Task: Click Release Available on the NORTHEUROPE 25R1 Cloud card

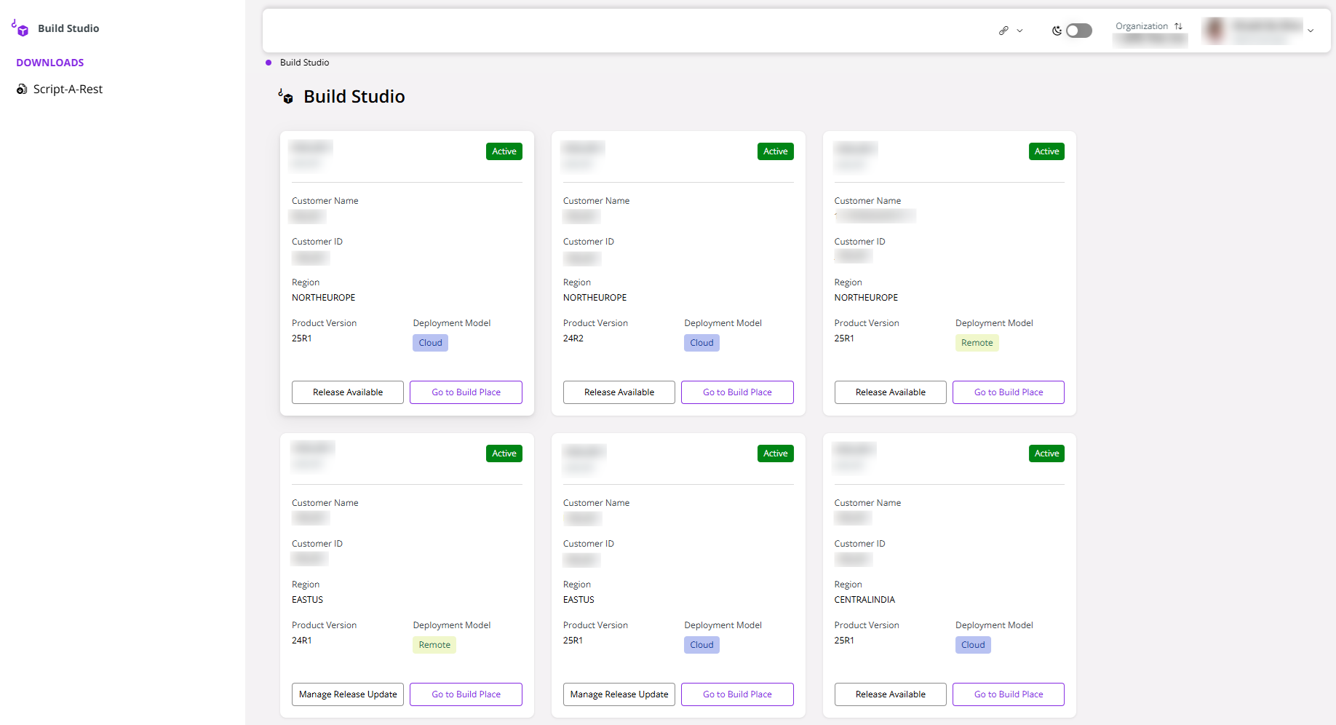Action: [348, 392]
